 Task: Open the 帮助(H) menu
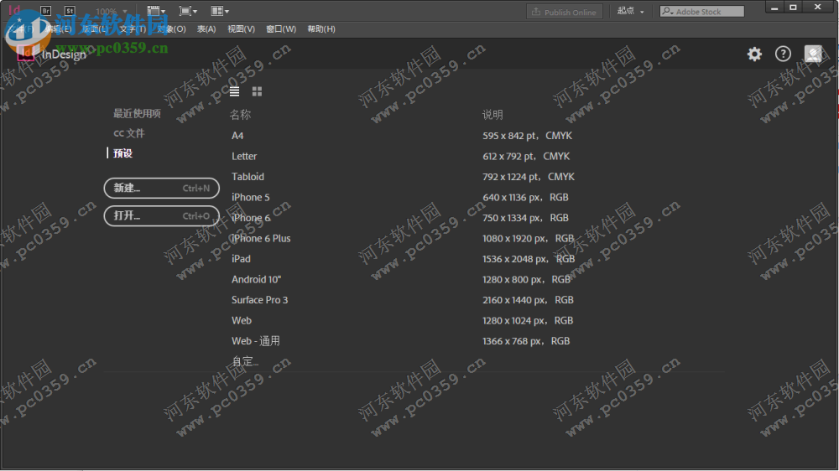click(321, 28)
